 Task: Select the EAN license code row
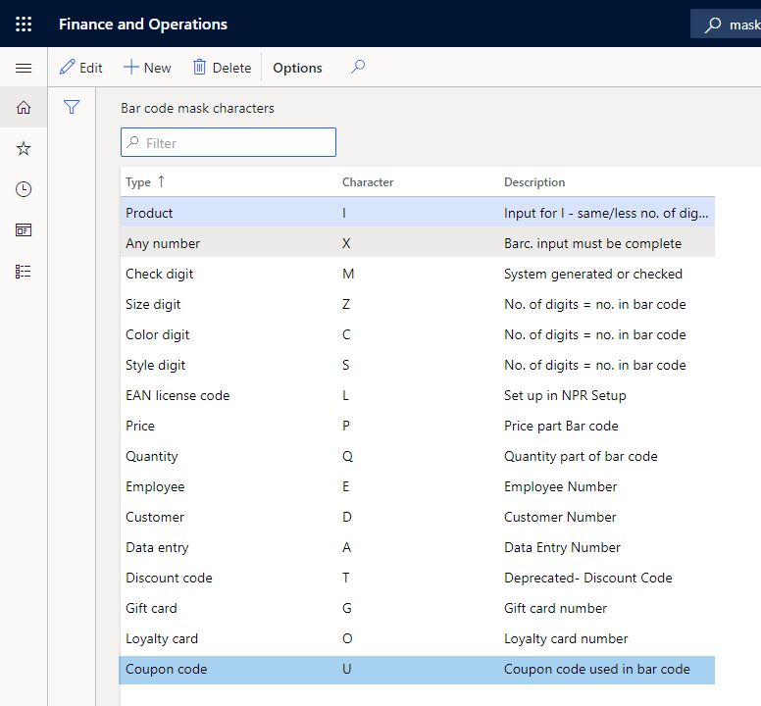coord(418,395)
